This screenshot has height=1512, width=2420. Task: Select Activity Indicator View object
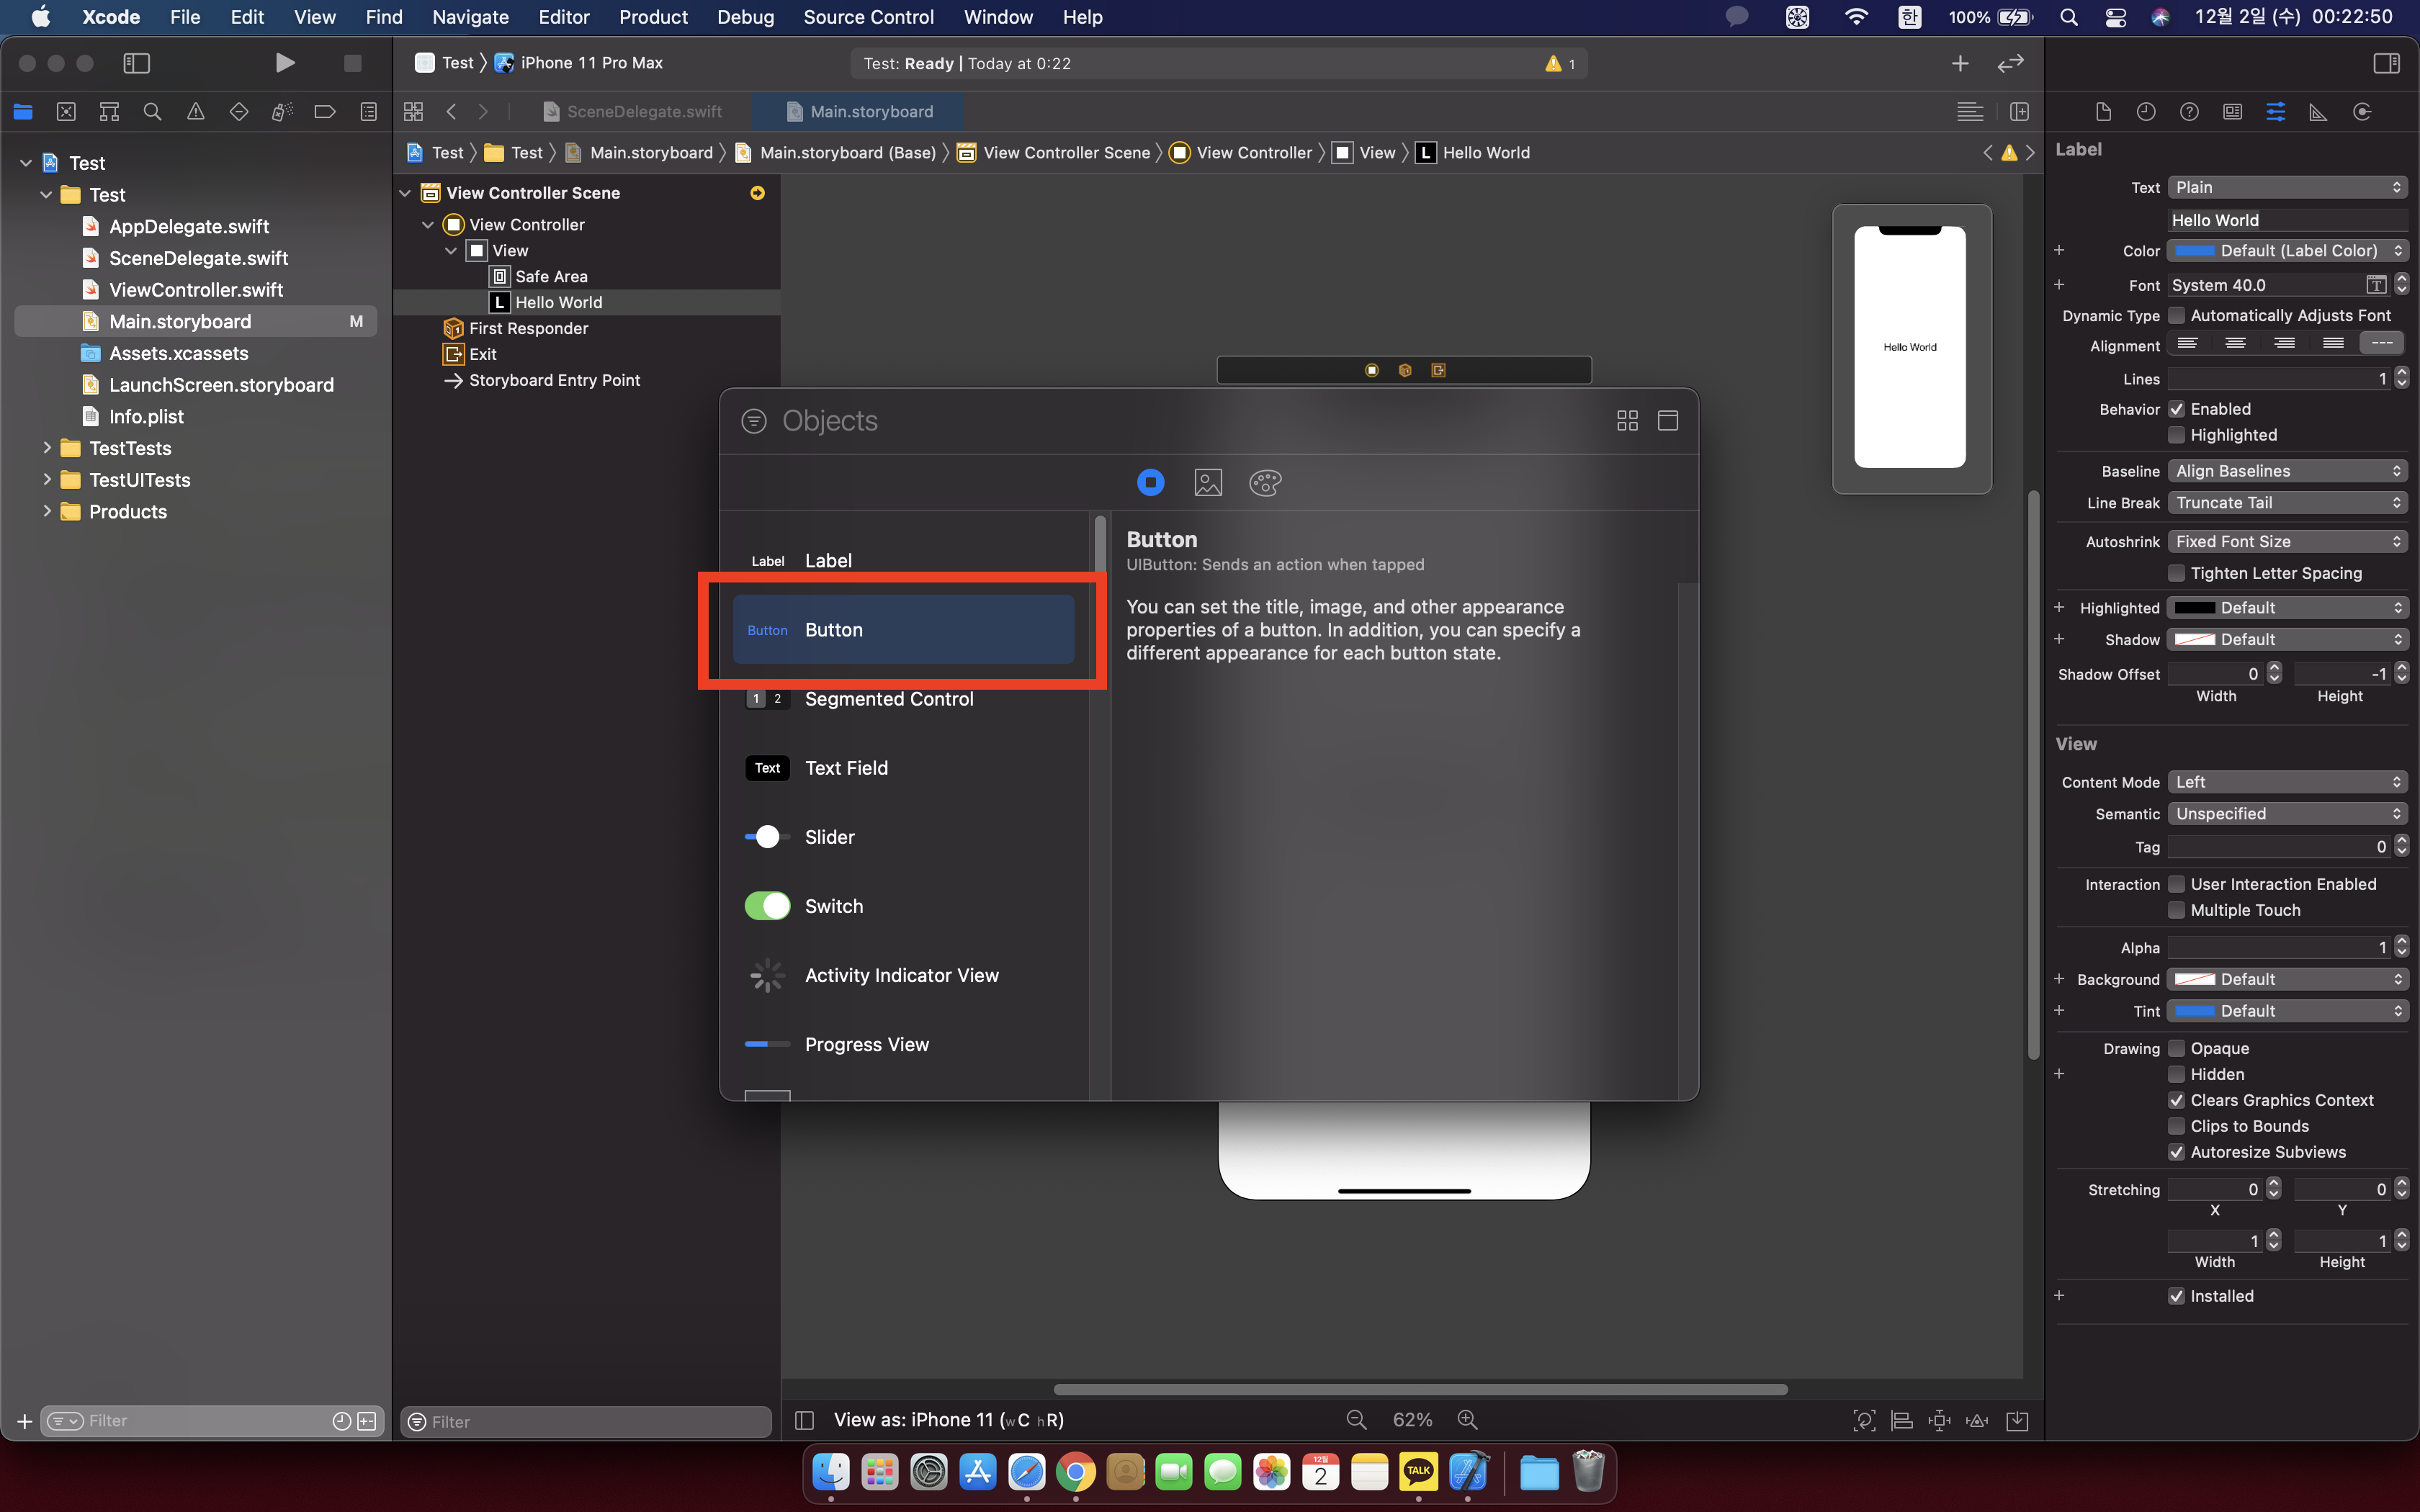(x=904, y=975)
